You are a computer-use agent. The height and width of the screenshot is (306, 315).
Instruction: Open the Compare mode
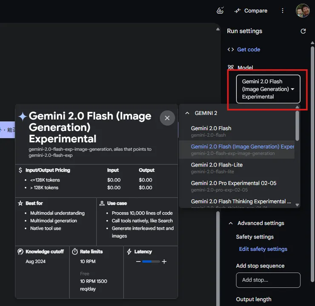coord(251,11)
